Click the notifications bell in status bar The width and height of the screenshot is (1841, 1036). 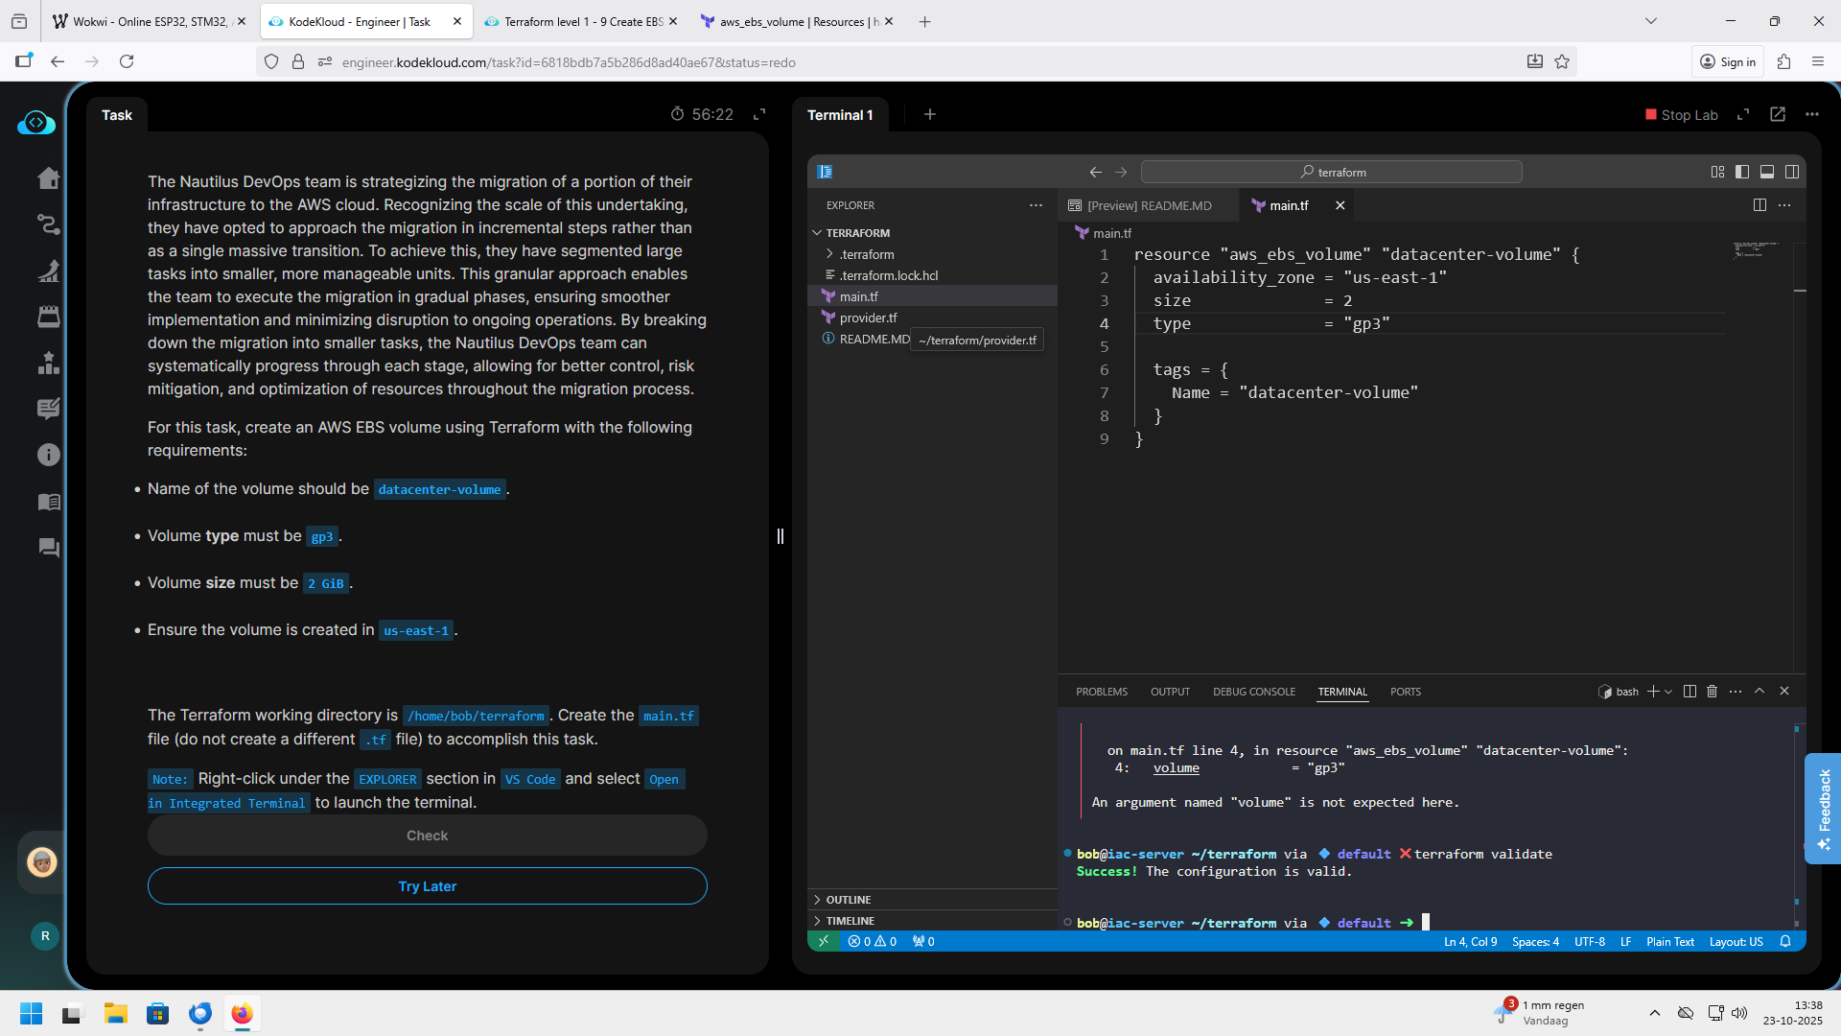(x=1785, y=942)
